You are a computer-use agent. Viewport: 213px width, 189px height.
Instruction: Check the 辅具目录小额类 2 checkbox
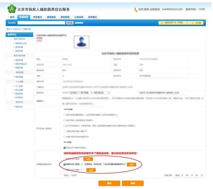point(65,170)
